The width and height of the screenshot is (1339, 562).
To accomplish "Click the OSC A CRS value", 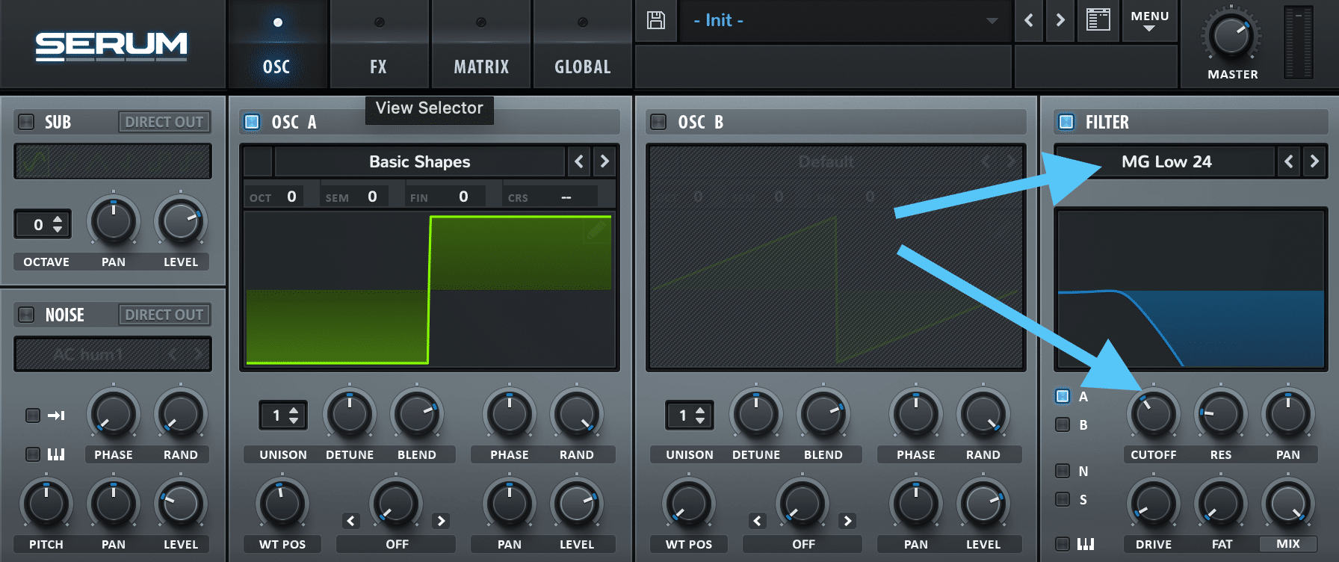I will pyautogui.click(x=566, y=197).
